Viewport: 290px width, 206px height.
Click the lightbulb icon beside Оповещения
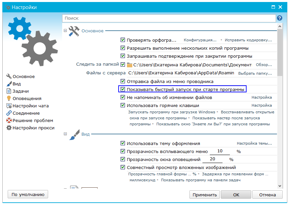click(9, 99)
